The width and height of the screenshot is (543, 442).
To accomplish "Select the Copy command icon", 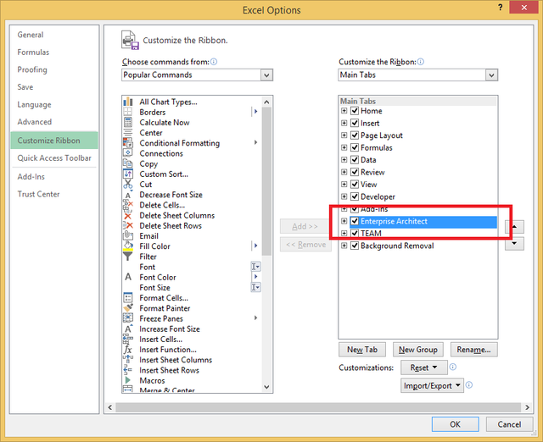I will tap(128, 163).
